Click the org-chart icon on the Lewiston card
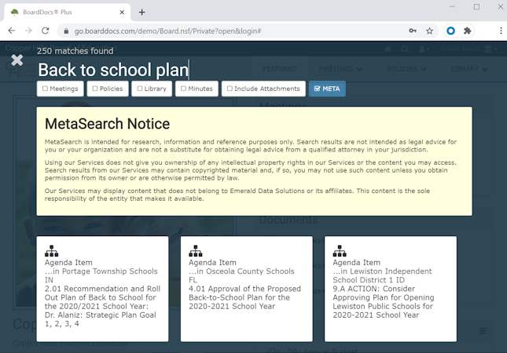The width and height of the screenshot is (507, 353). [340, 251]
